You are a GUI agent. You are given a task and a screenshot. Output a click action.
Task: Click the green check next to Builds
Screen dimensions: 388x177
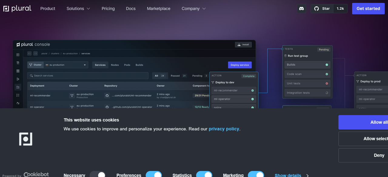tap(327, 65)
